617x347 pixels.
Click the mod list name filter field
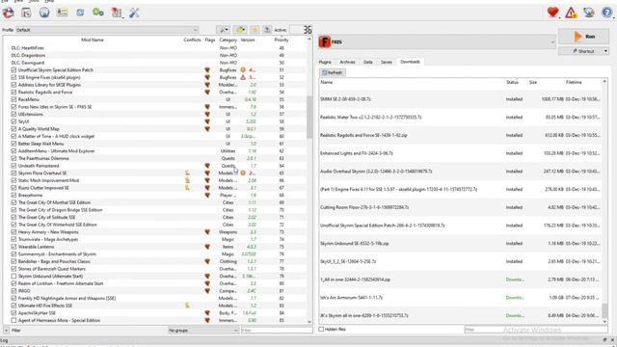pyautogui.click(x=276, y=331)
